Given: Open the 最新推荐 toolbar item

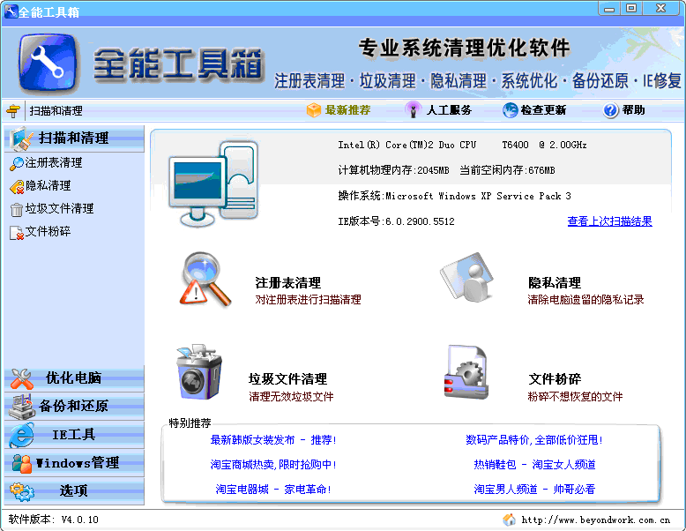Looking at the screenshot, I should (x=339, y=110).
